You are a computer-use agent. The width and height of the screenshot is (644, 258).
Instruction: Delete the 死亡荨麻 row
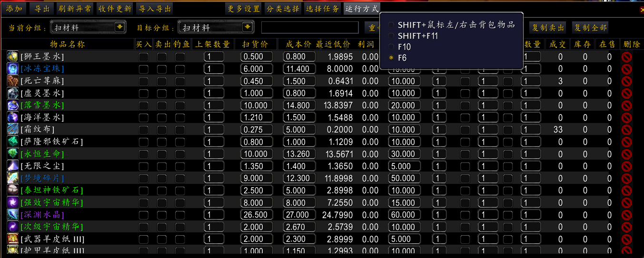[x=626, y=81]
